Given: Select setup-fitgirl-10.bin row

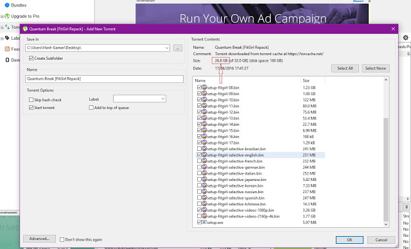Looking at the screenshot, I should [x=261, y=99].
